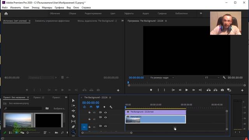Open zoom level dropdown 'По размеру кадра'
Screen dimensions: 249x140
162,78
